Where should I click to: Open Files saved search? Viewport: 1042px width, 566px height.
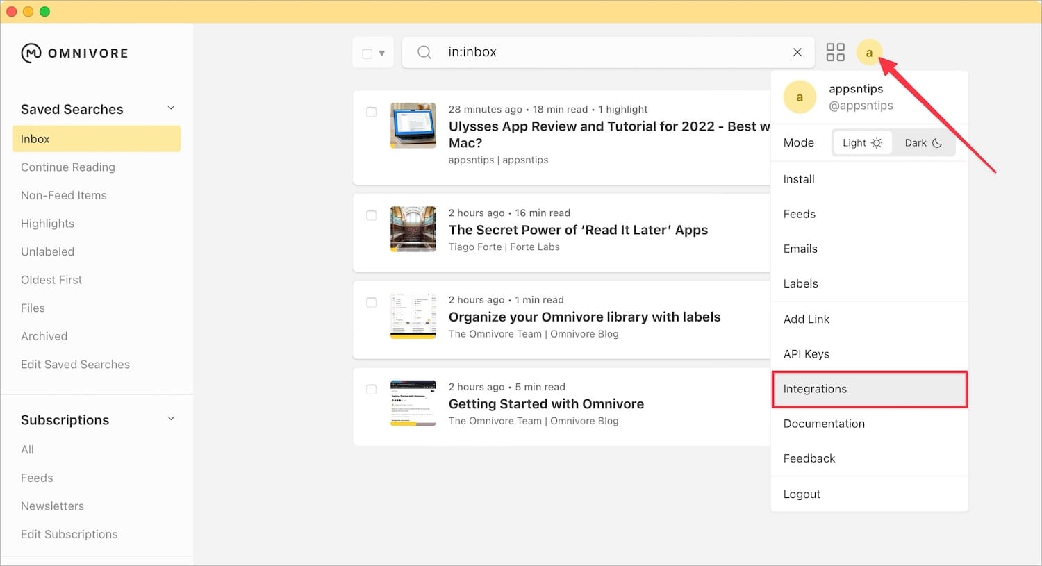click(x=33, y=308)
